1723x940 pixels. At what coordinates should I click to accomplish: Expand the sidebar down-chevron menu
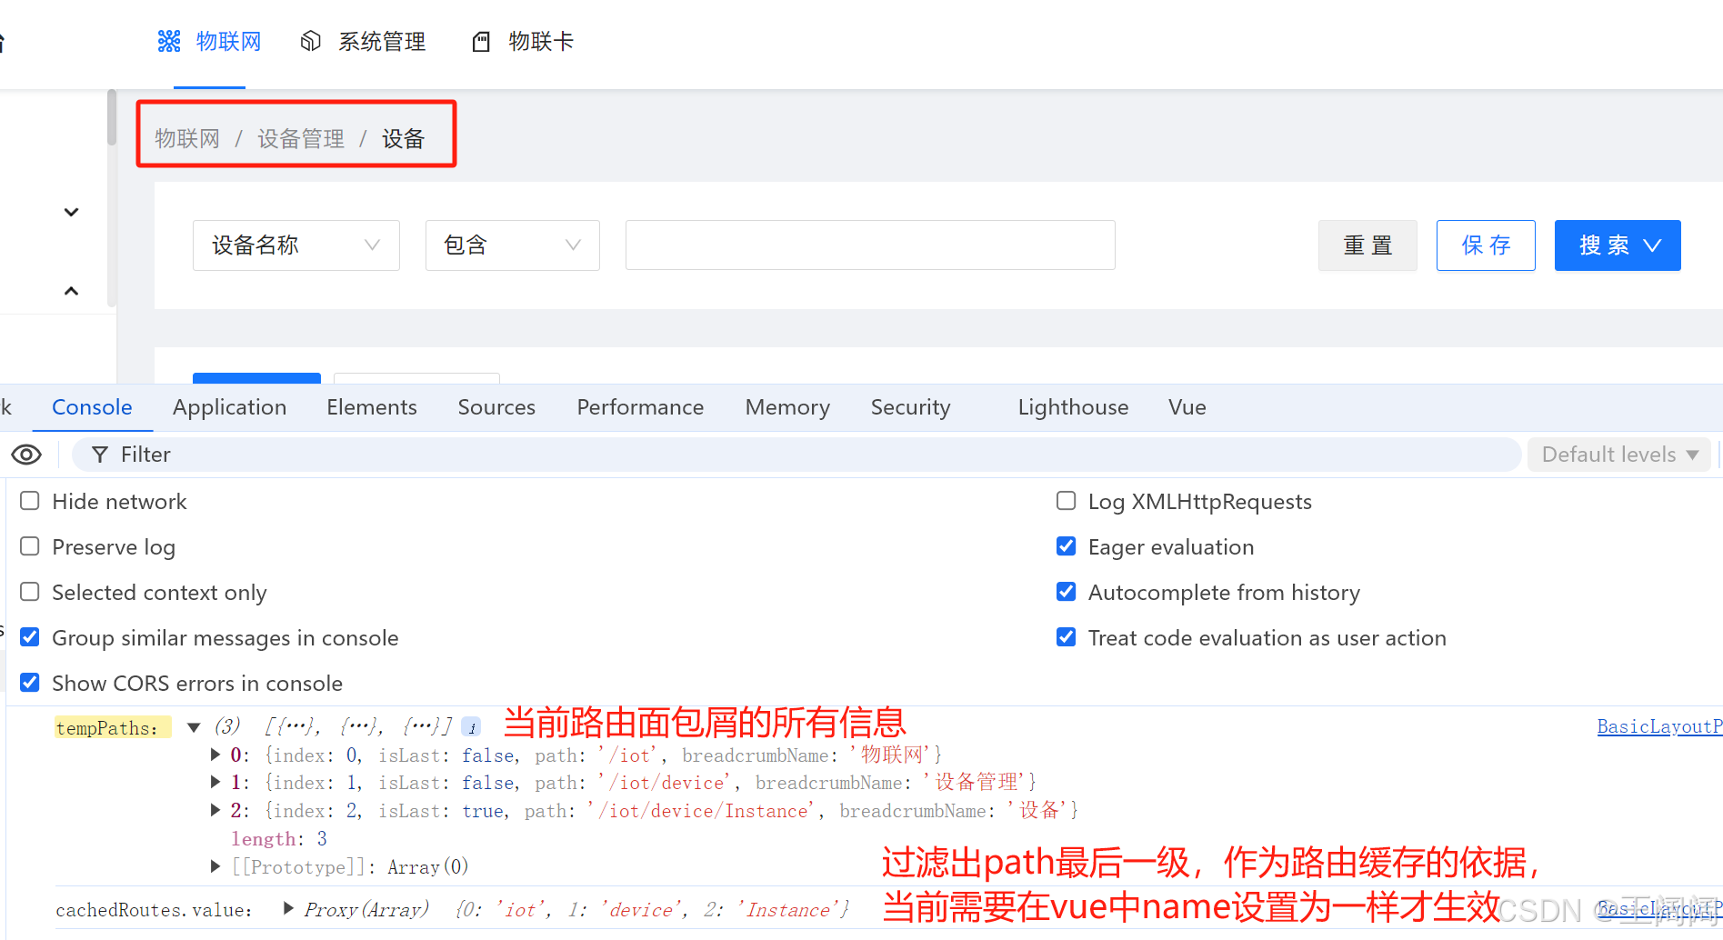(71, 213)
